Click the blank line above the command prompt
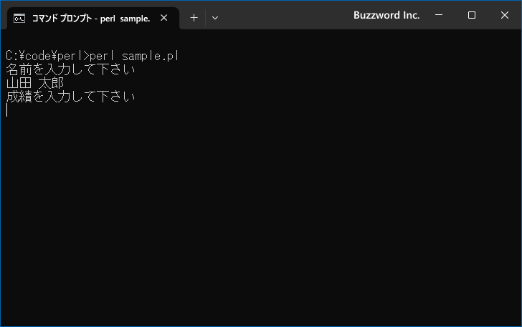522x327 pixels. tap(261, 42)
